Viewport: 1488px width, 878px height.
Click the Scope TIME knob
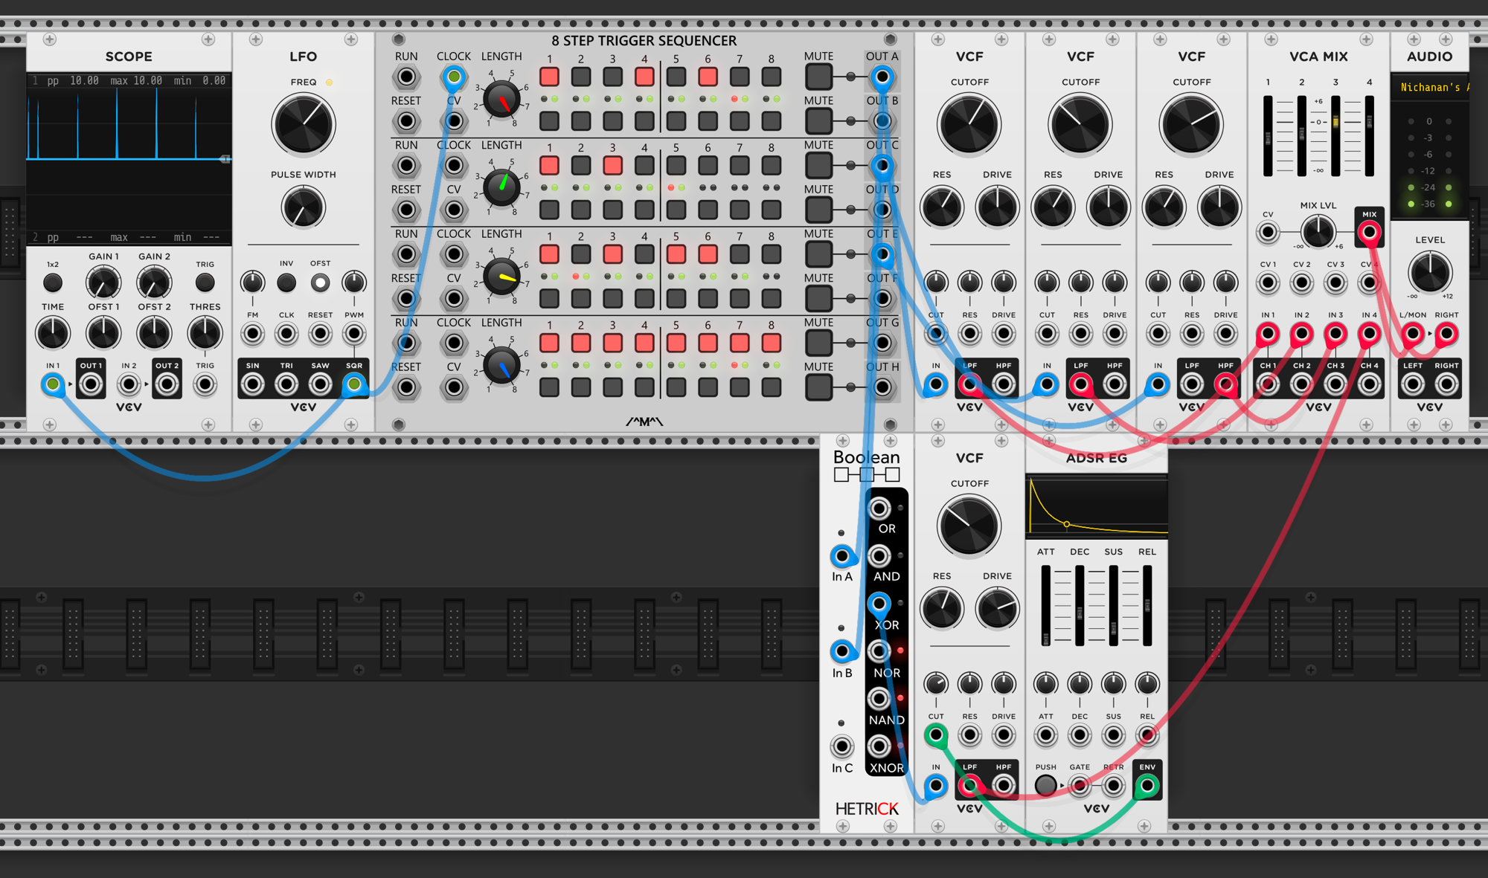(53, 333)
